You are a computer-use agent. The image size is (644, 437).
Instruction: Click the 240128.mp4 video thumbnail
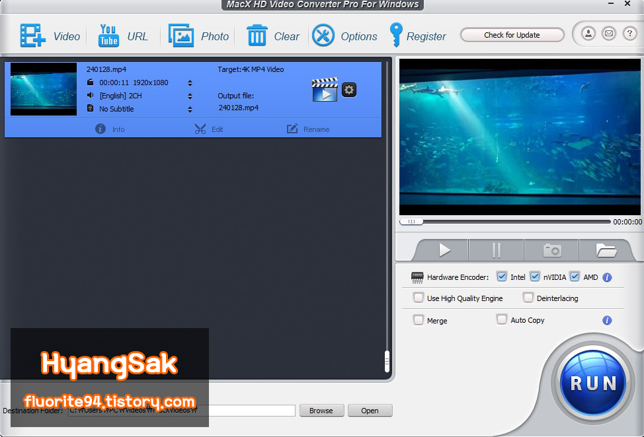[x=44, y=89]
